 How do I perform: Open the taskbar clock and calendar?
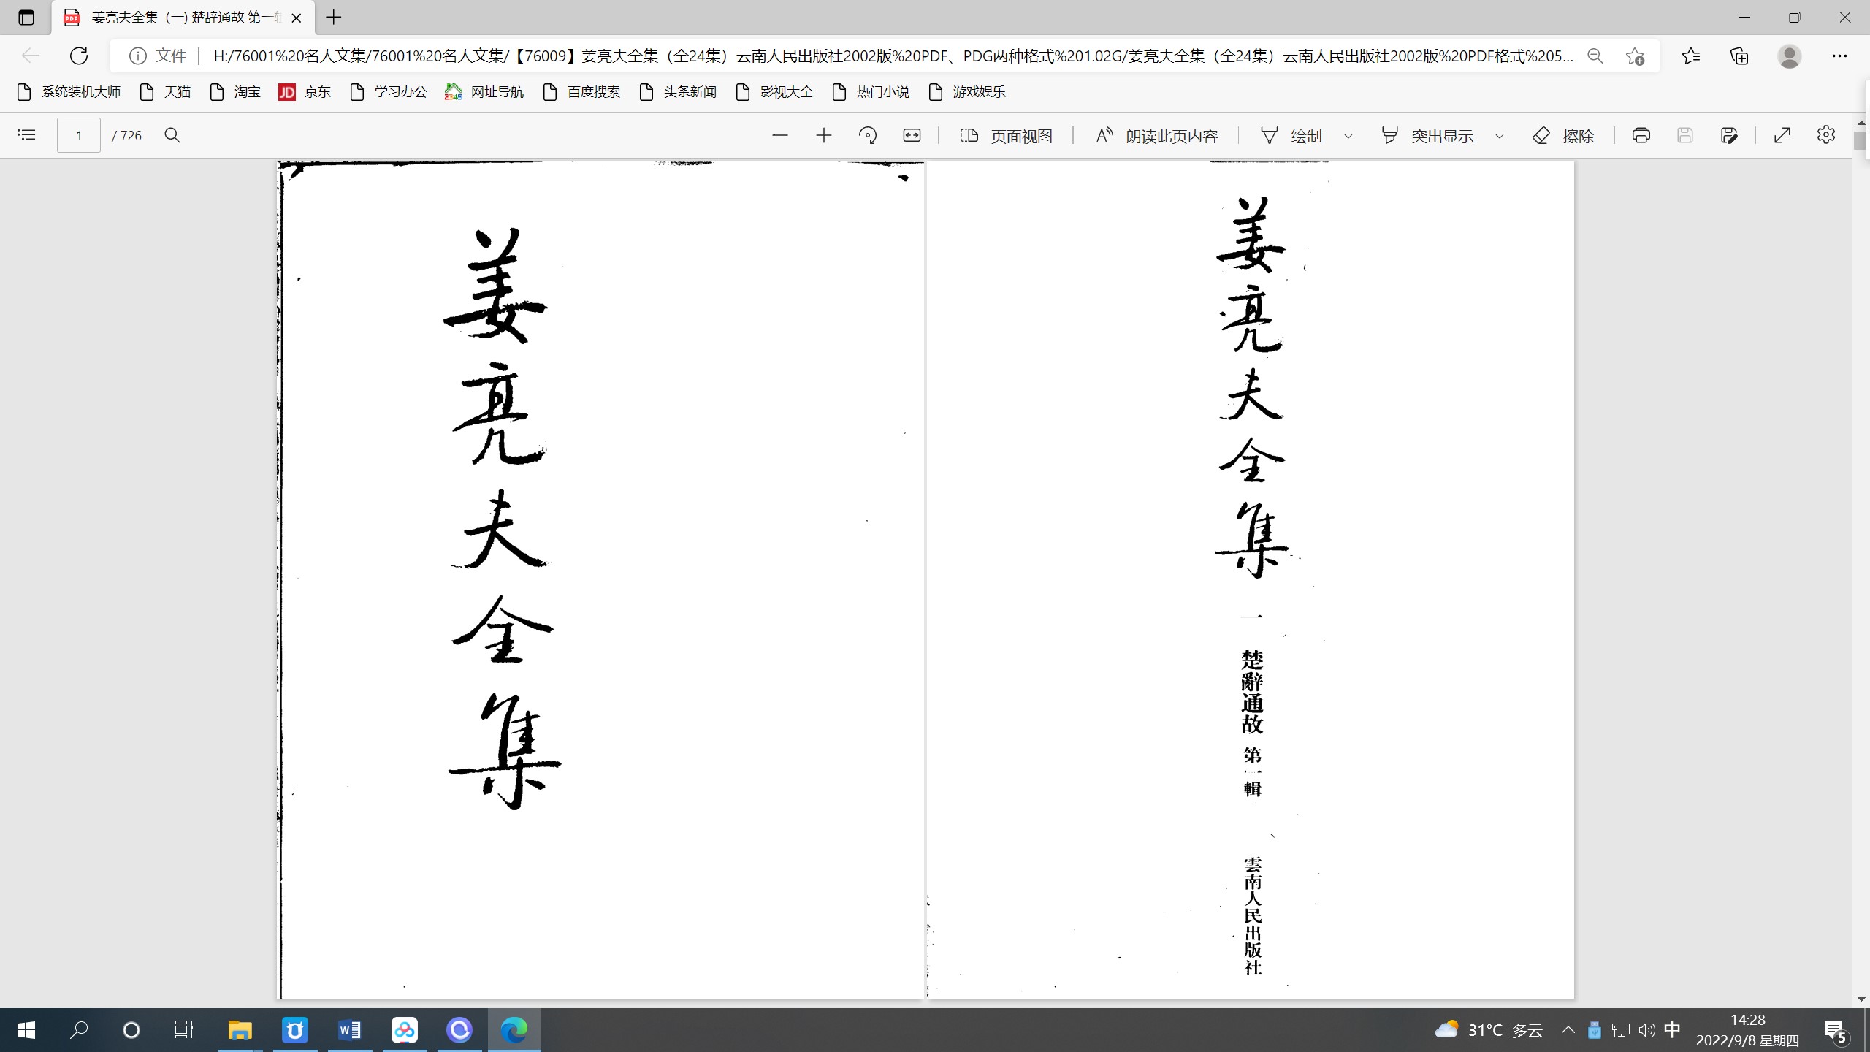point(1747,1030)
